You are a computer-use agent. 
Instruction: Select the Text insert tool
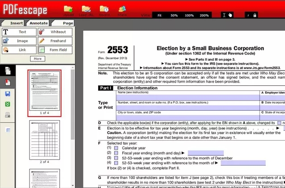pos(19,32)
